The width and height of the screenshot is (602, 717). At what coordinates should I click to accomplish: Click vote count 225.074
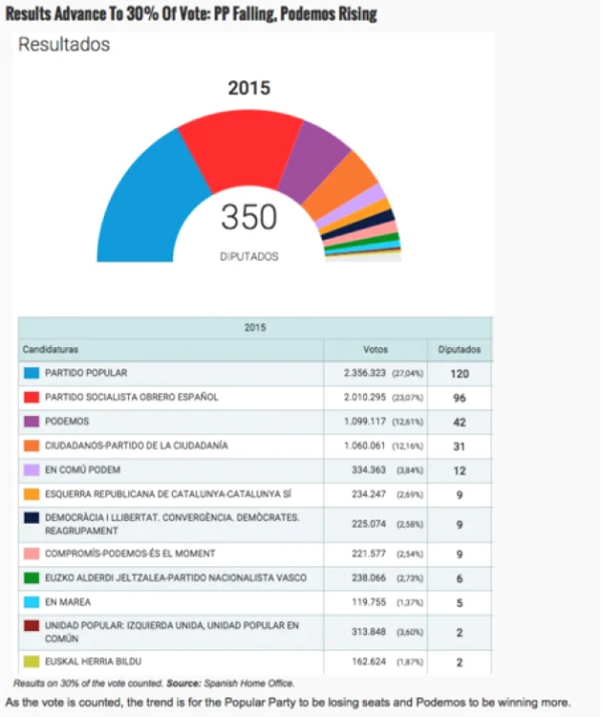point(369,524)
